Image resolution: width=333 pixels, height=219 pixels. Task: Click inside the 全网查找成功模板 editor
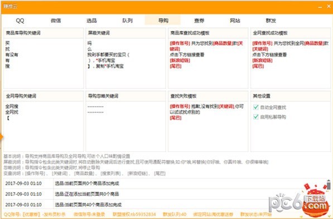point(291,63)
